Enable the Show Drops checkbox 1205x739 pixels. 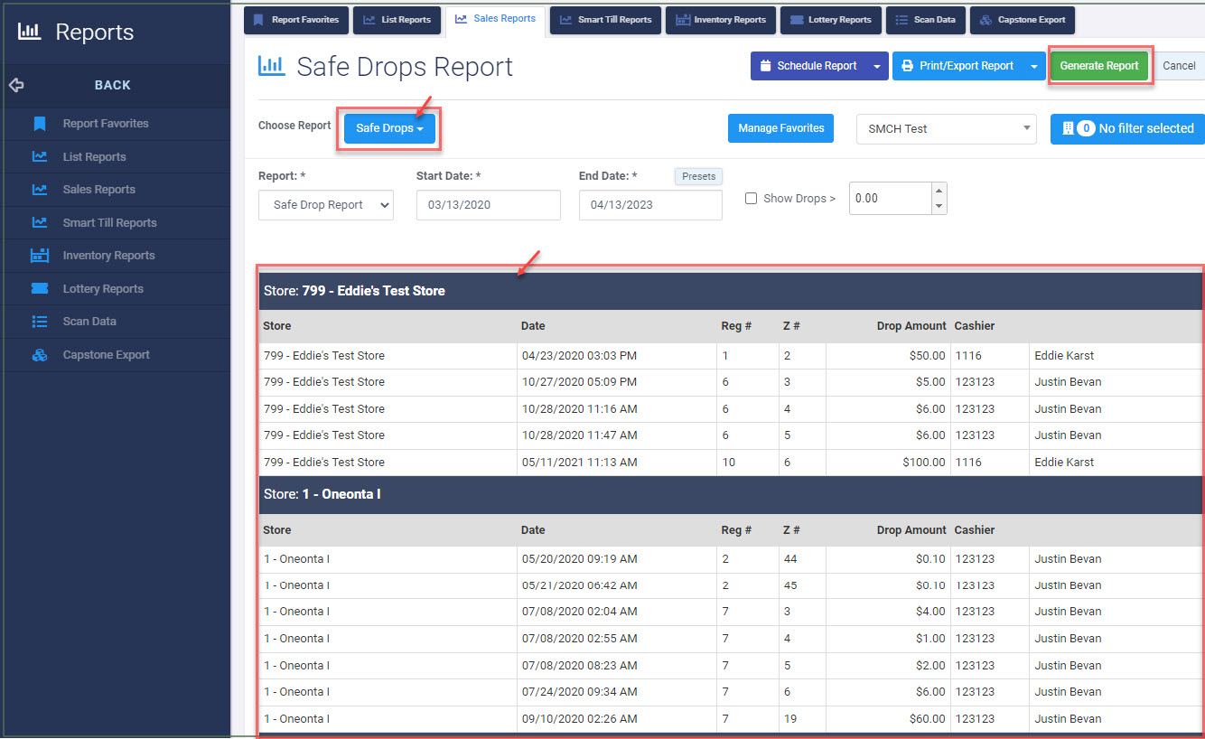tap(751, 199)
